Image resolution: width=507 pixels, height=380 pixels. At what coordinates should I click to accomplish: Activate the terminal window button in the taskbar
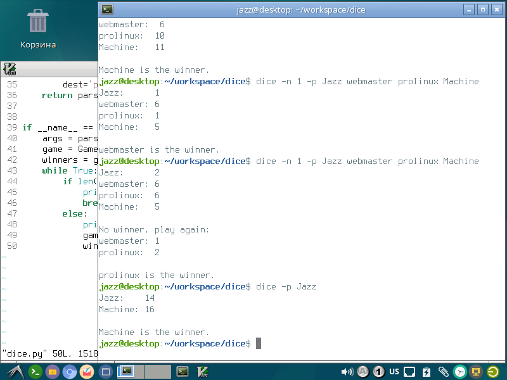click(x=183, y=372)
